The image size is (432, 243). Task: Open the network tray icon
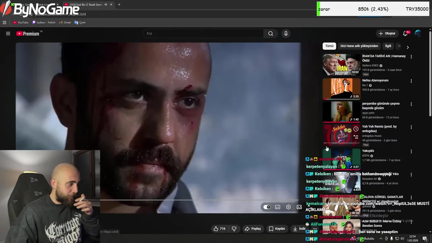coord(397,239)
